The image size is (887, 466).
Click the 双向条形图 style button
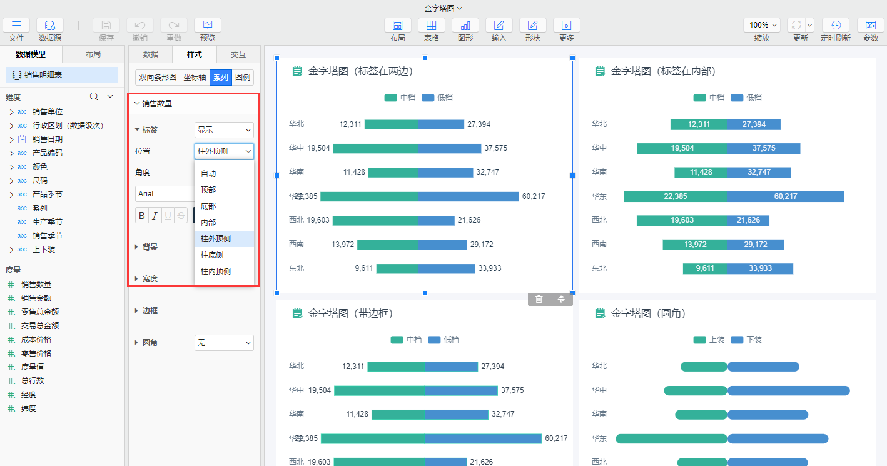[x=158, y=78]
